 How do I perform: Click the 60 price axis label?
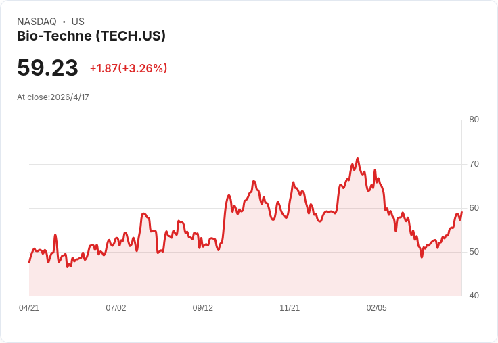(x=474, y=208)
